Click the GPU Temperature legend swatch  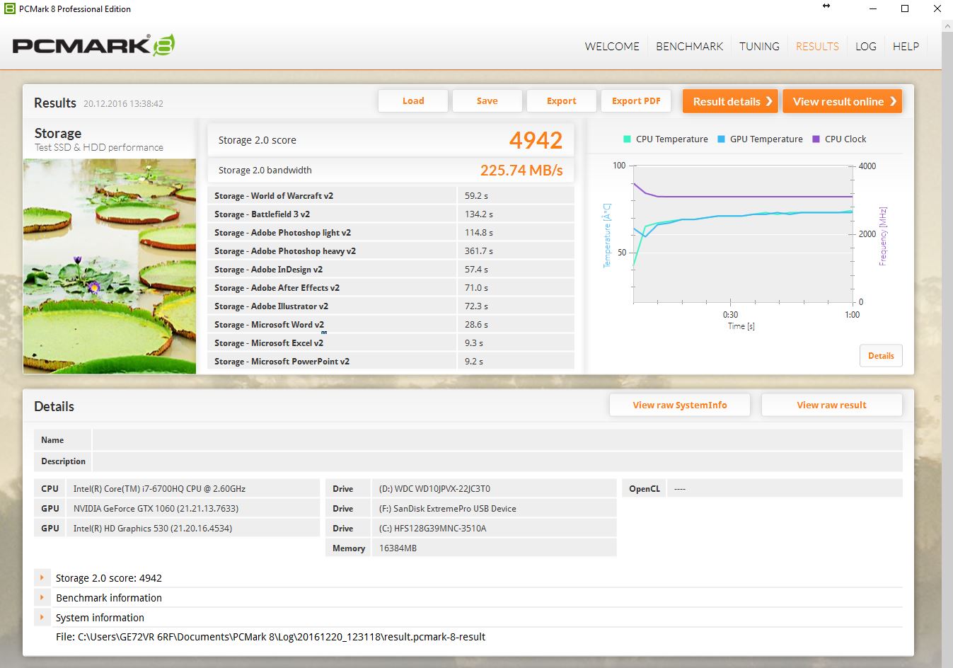[x=721, y=139]
